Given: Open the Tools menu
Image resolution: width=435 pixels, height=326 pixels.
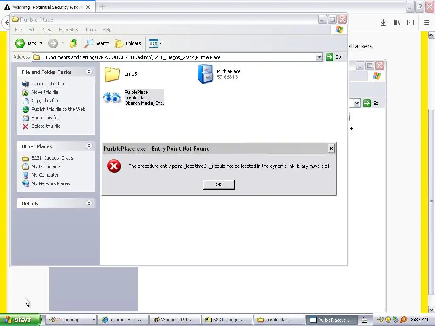Looking at the screenshot, I should [x=90, y=30].
